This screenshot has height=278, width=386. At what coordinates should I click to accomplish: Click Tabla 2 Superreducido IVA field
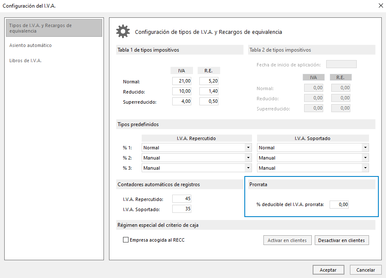pos(313,108)
